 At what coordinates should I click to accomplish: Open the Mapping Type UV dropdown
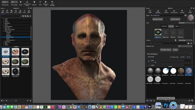point(185,46)
